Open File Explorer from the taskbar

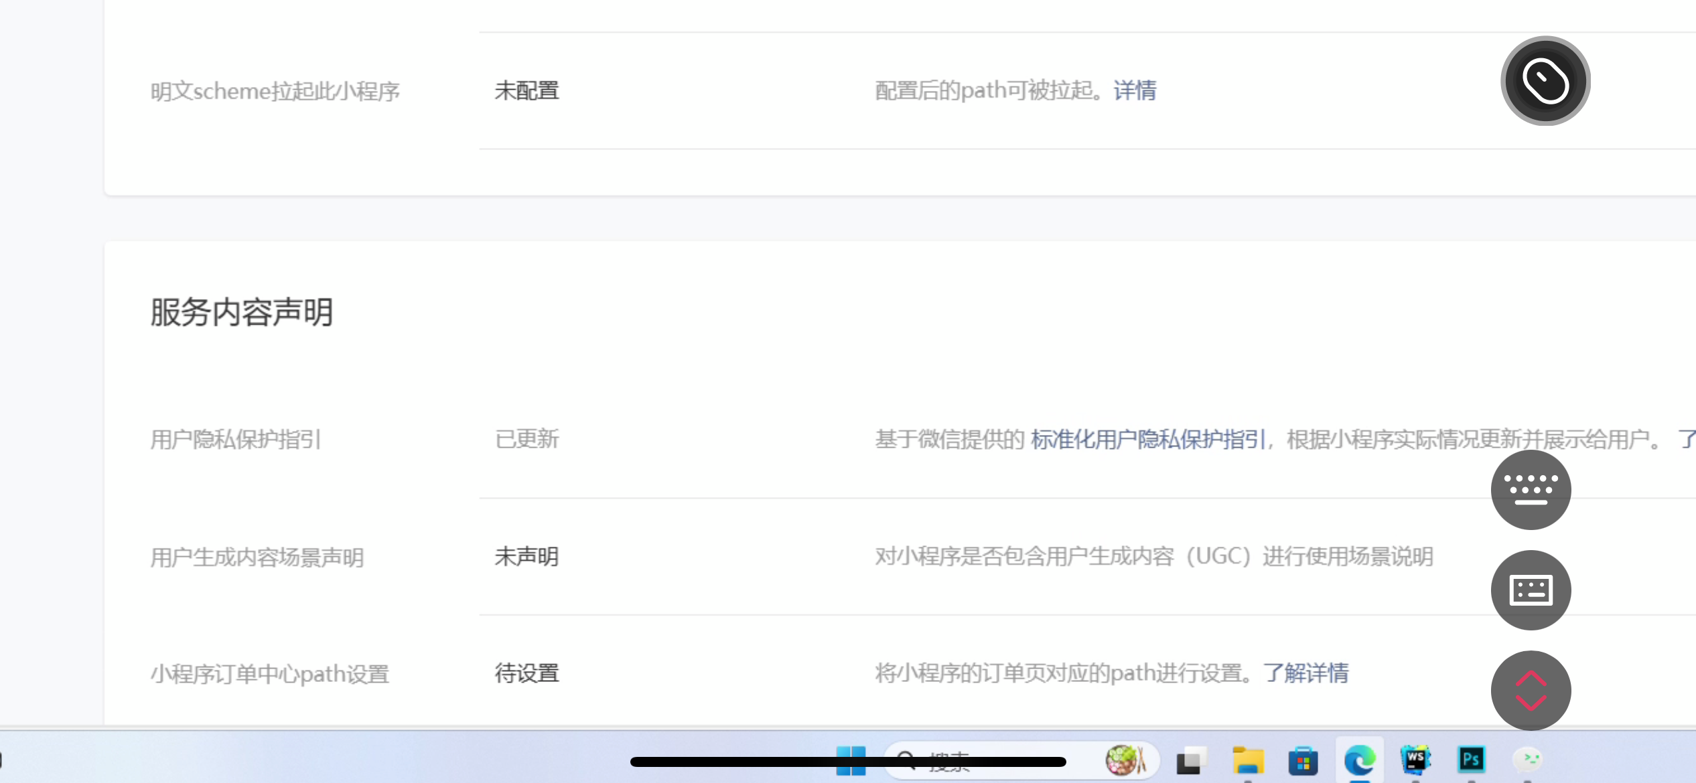click(x=1248, y=761)
